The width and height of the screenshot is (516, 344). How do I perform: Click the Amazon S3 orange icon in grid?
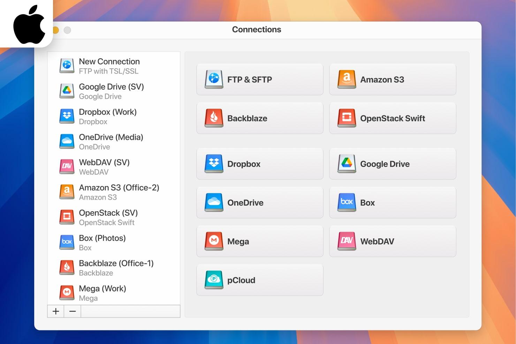[347, 79]
